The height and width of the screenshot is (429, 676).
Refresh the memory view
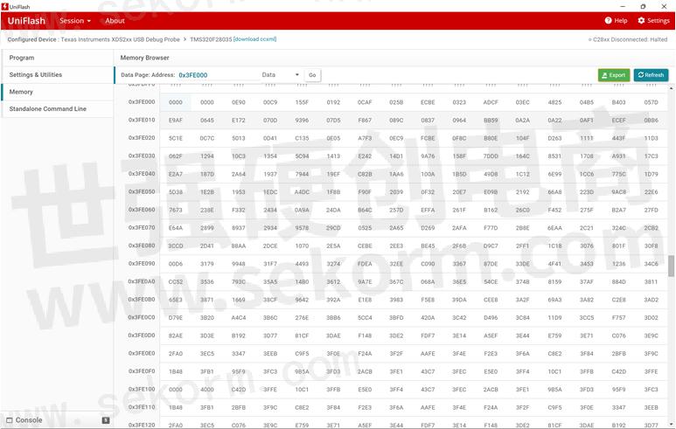pyautogui.click(x=650, y=75)
